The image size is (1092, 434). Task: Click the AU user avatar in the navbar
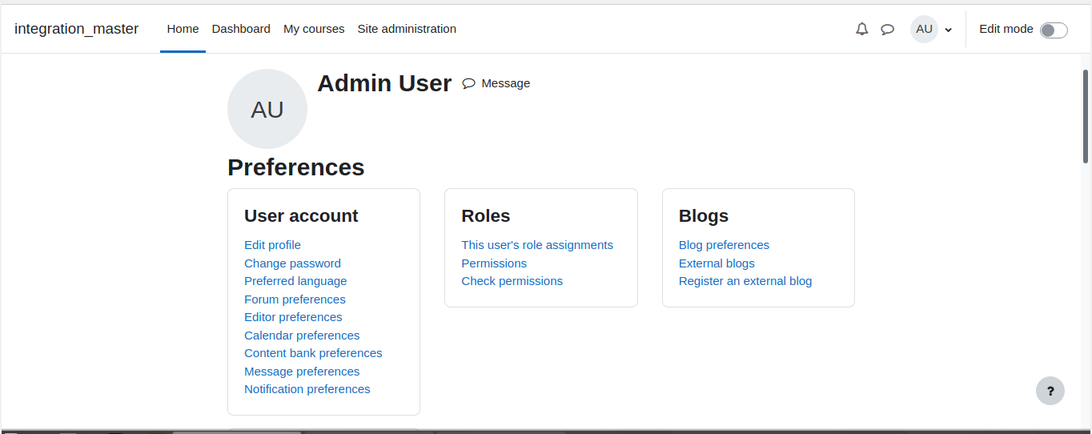[924, 29]
